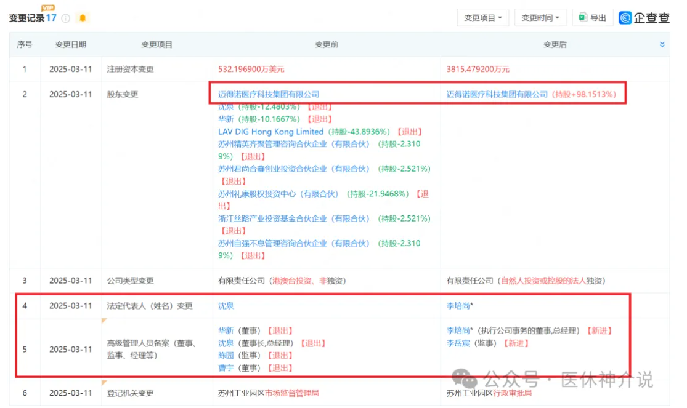This screenshot has width=687, height=408.
Task: Click the 变更记录 section title
Action: (x=26, y=18)
